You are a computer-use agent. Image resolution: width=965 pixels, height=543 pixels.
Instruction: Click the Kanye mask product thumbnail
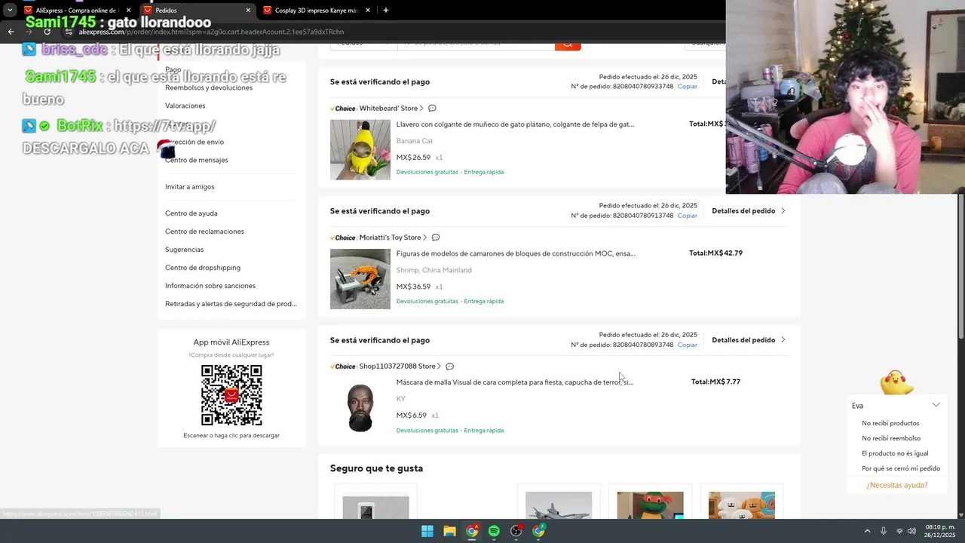pos(360,407)
